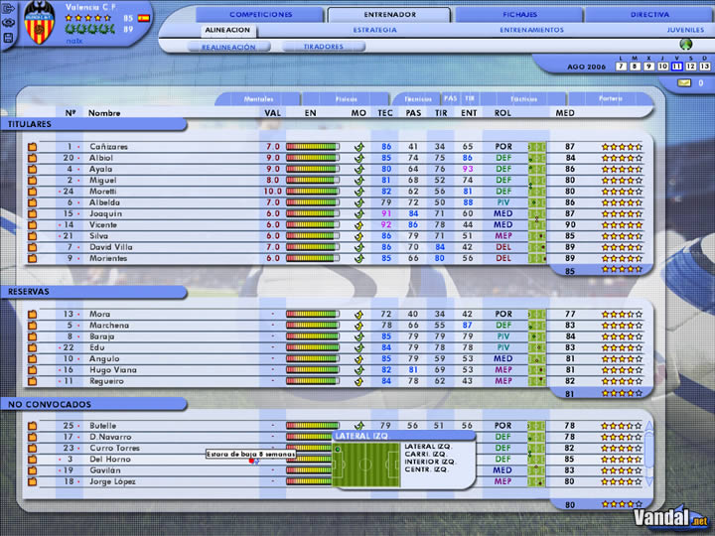Image resolution: width=715 pixels, height=536 pixels.
Task: Click the orange player icon for Cañizares
Action: click(x=33, y=147)
